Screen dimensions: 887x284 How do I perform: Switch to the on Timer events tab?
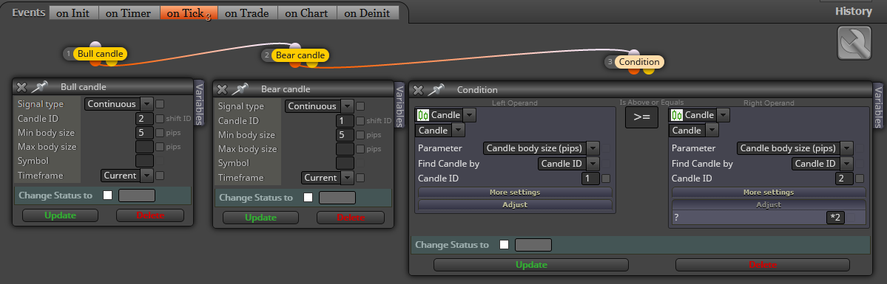[129, 13]
